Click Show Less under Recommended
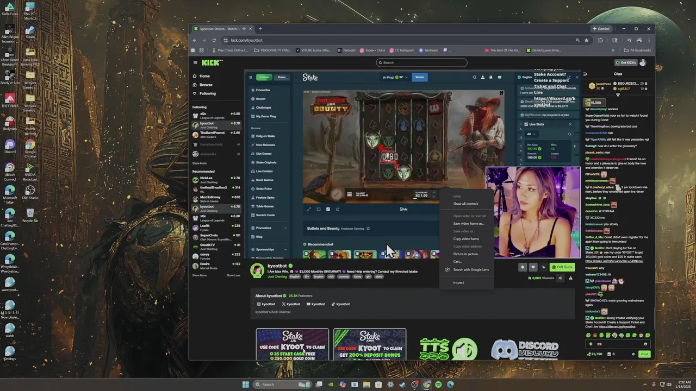The image size is (696, 391). click(233, 275)
